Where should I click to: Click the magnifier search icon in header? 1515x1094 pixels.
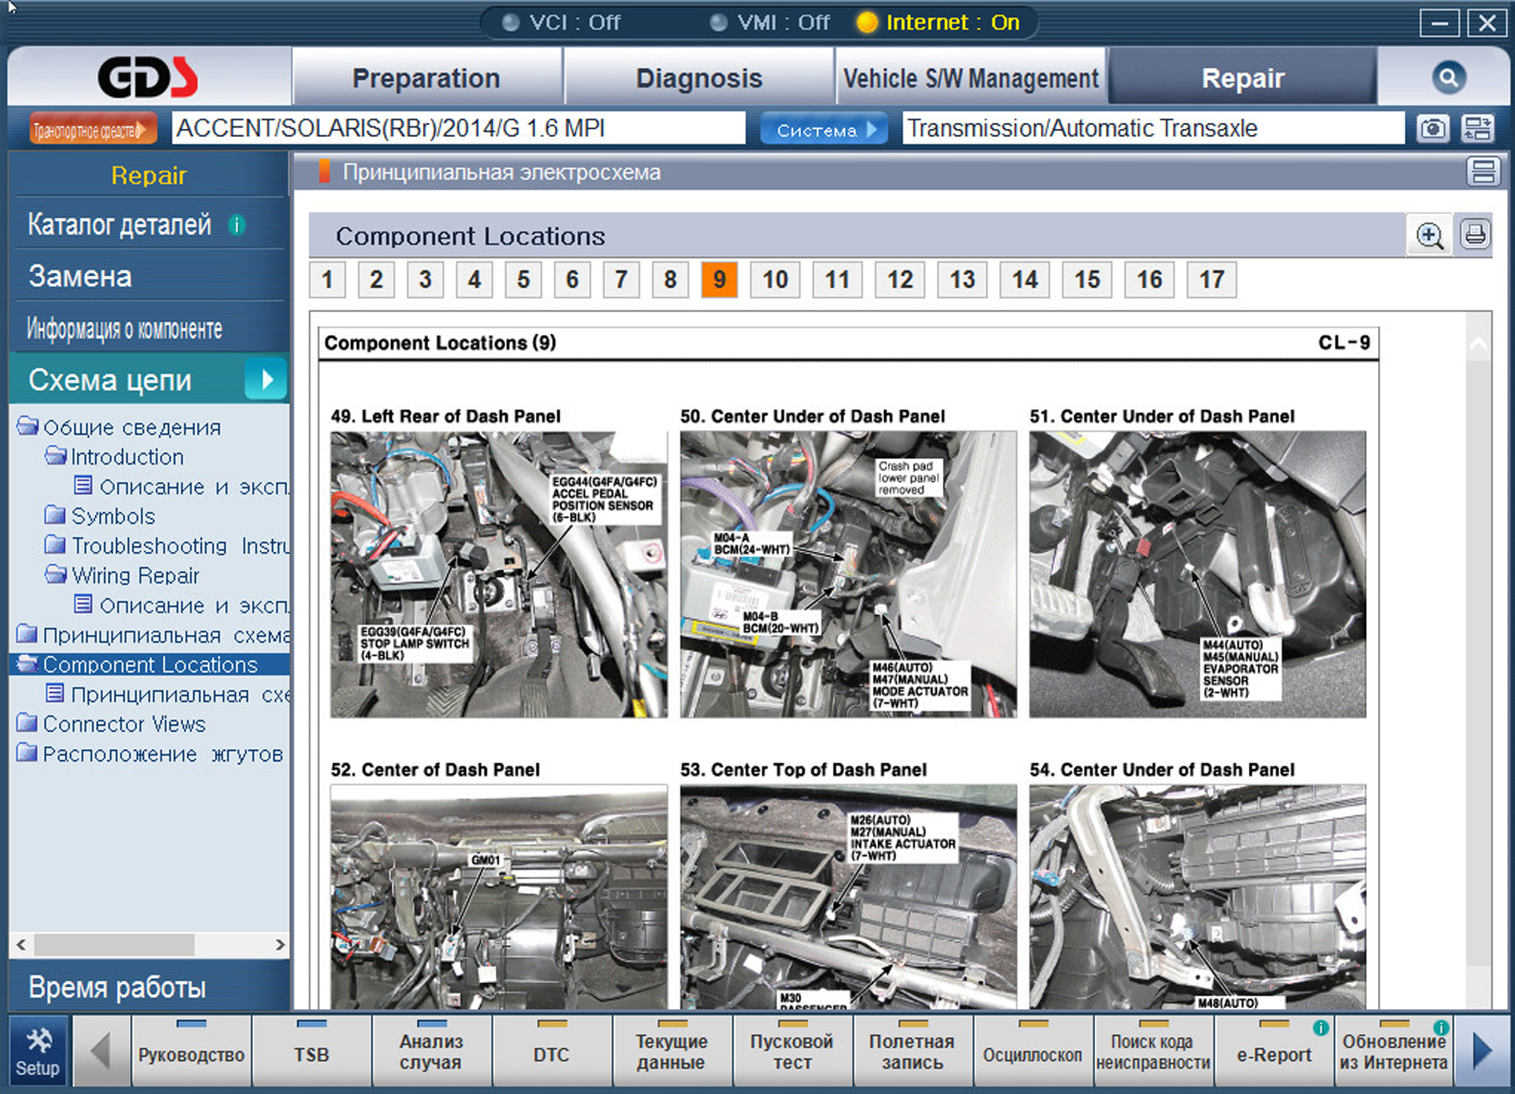click(x=1447, y=78)
